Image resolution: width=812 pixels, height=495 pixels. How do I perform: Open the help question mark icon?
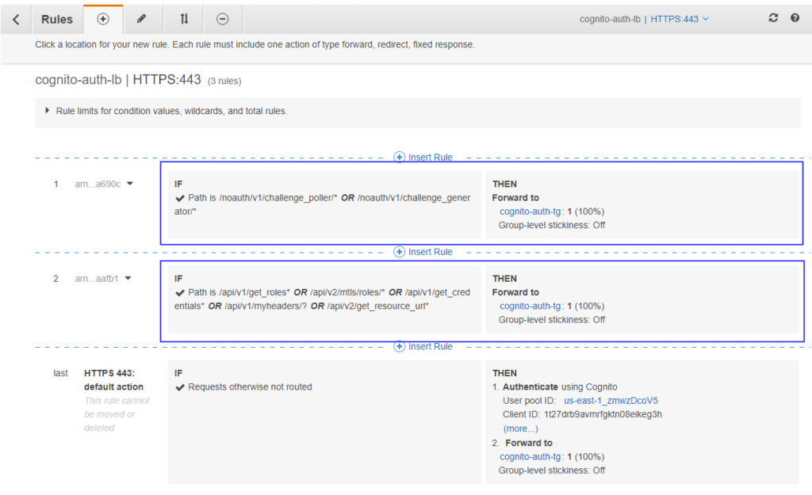tap(795, 18)
